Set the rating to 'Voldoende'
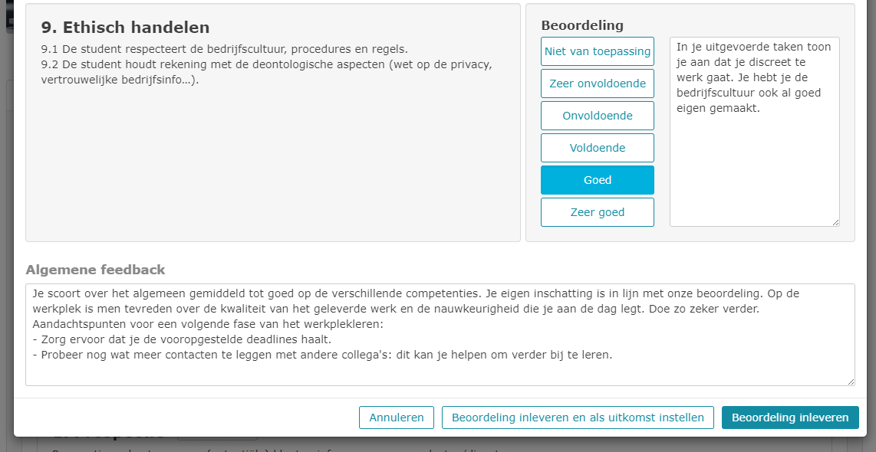 tap(598, 148)
